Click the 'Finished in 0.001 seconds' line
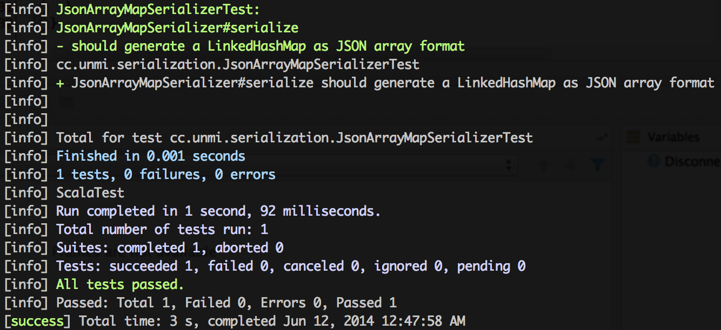This screenshot has width=721, height=330. 151,156
